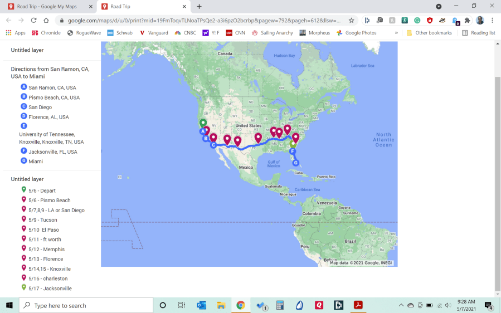Viewport: 501px width, 313px height.
Task: Click the San Ramon, CA, USA waypoint
Action: (52, 87)
